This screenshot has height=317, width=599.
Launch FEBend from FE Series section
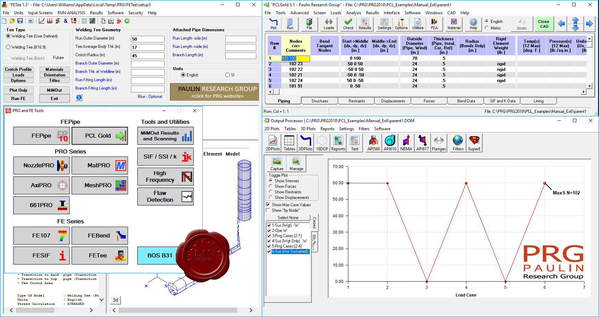pos(100,235)
